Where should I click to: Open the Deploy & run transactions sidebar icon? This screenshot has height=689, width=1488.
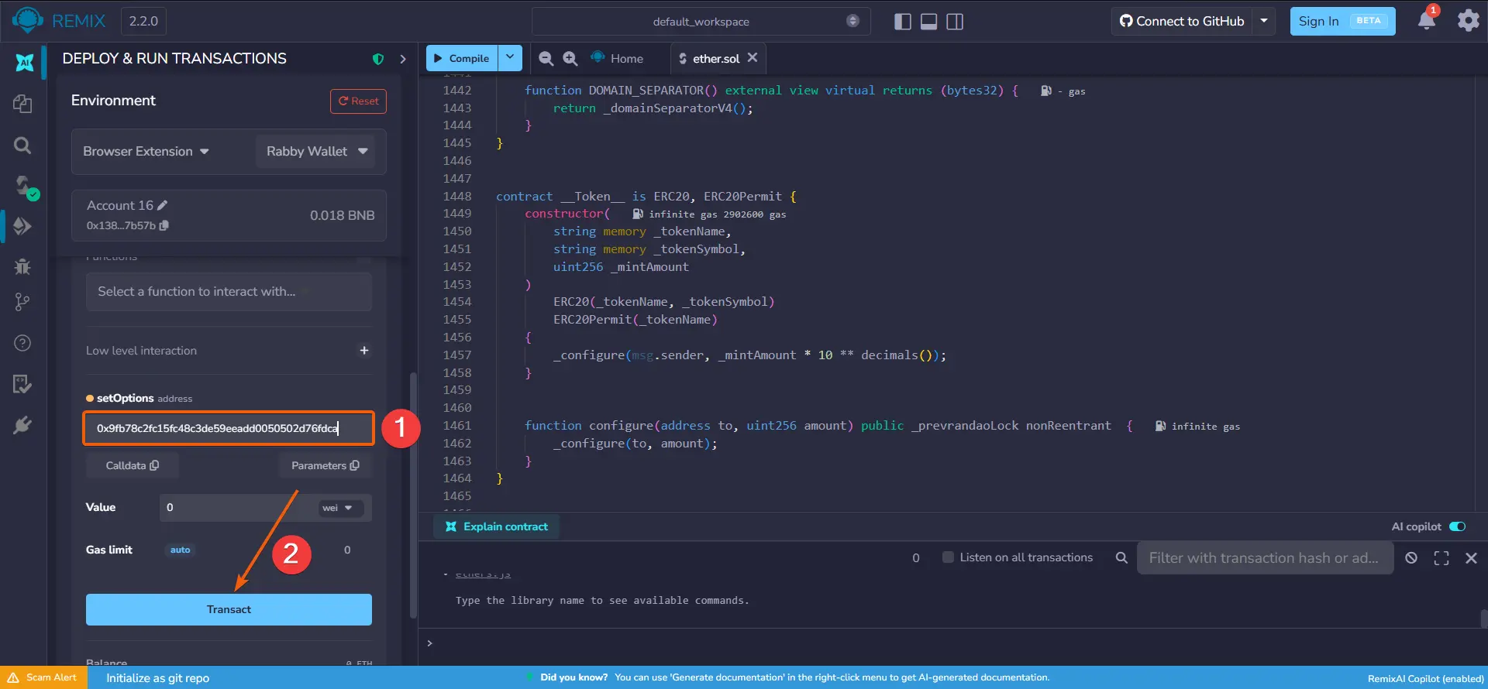(22, 227)
